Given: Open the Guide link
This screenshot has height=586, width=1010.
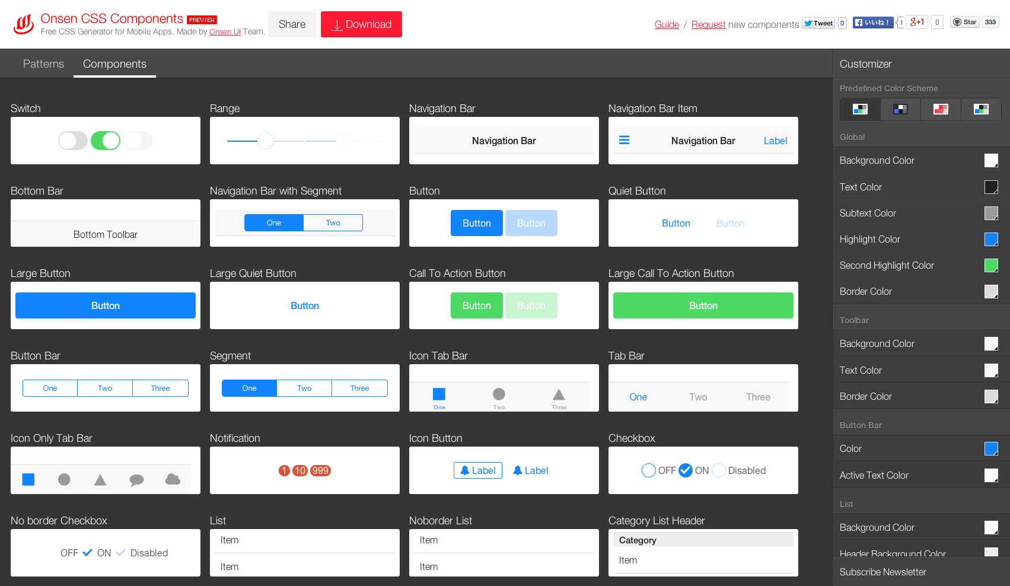Looking at the screenshot, I should tap(667, 24).
